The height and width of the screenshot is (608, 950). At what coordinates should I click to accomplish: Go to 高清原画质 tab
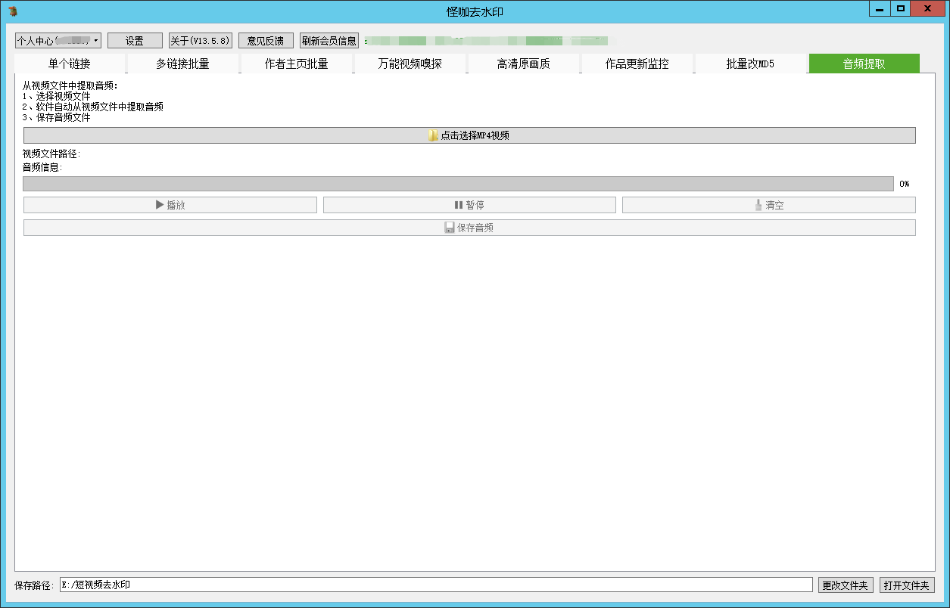[x=524, y=64]
